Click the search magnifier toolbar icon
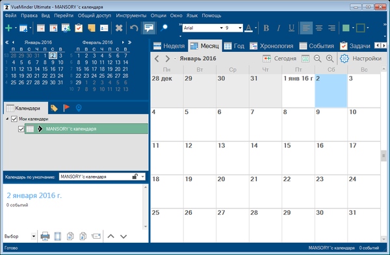Viewport: 390px width, 255px height. tap(164, 28)
